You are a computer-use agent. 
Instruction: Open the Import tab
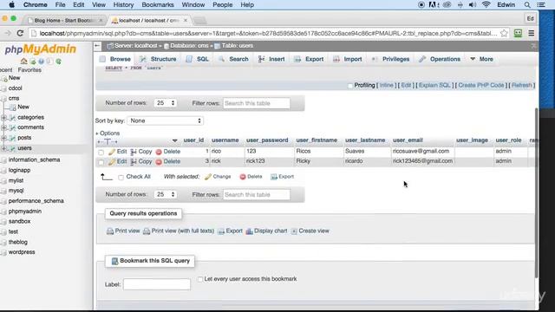(348, 59)
